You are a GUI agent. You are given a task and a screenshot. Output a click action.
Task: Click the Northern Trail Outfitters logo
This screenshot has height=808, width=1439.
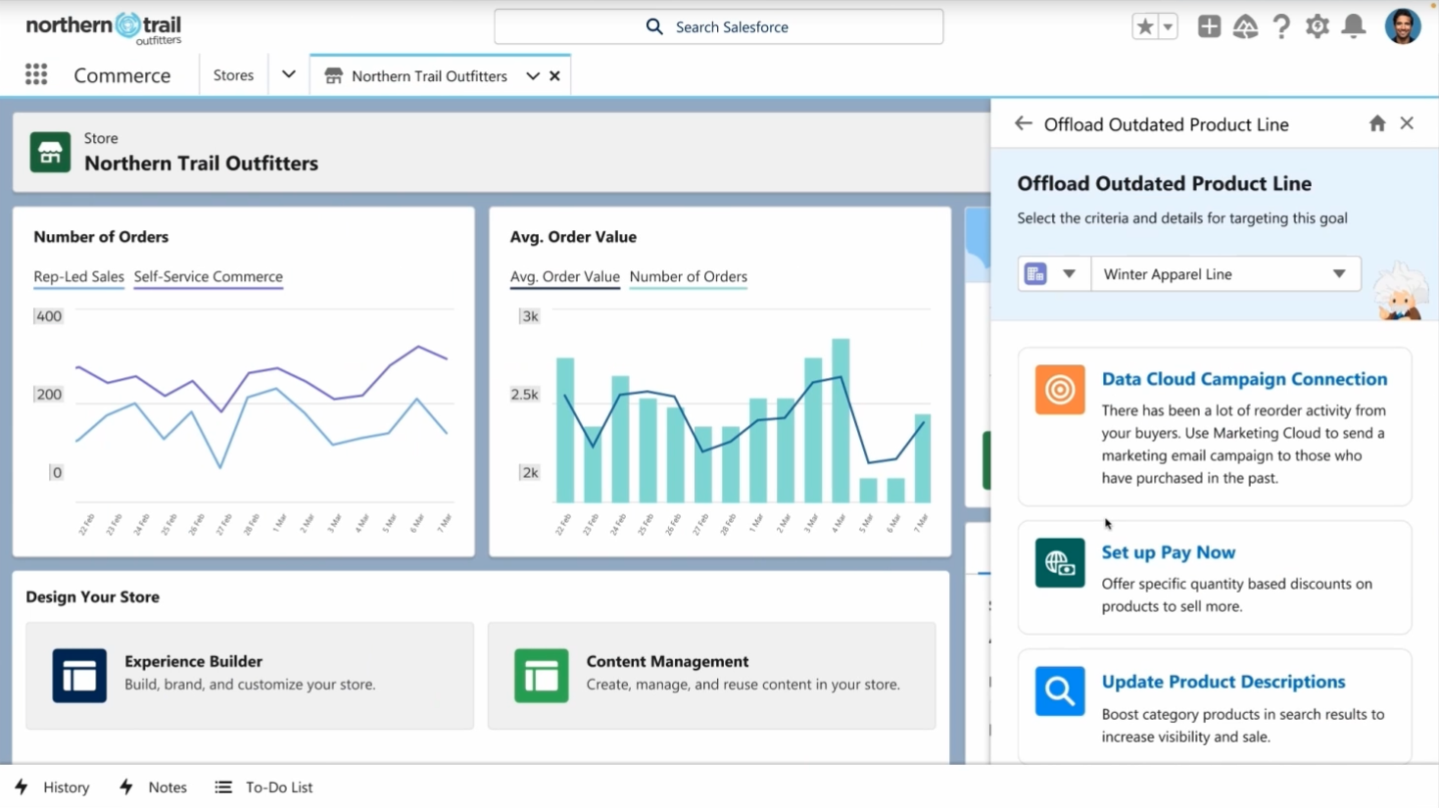(x=103, y=27)
